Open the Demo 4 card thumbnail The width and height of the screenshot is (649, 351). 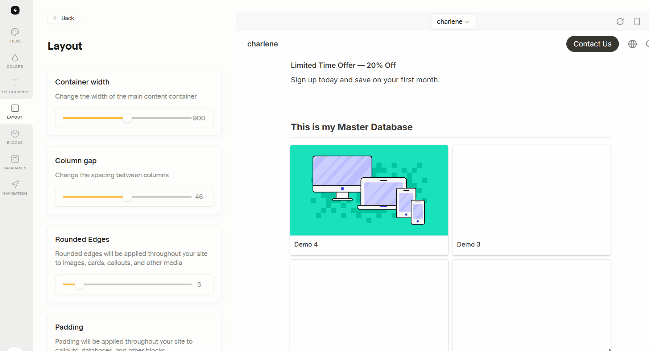pyautogui.click(x=369, y=190)
